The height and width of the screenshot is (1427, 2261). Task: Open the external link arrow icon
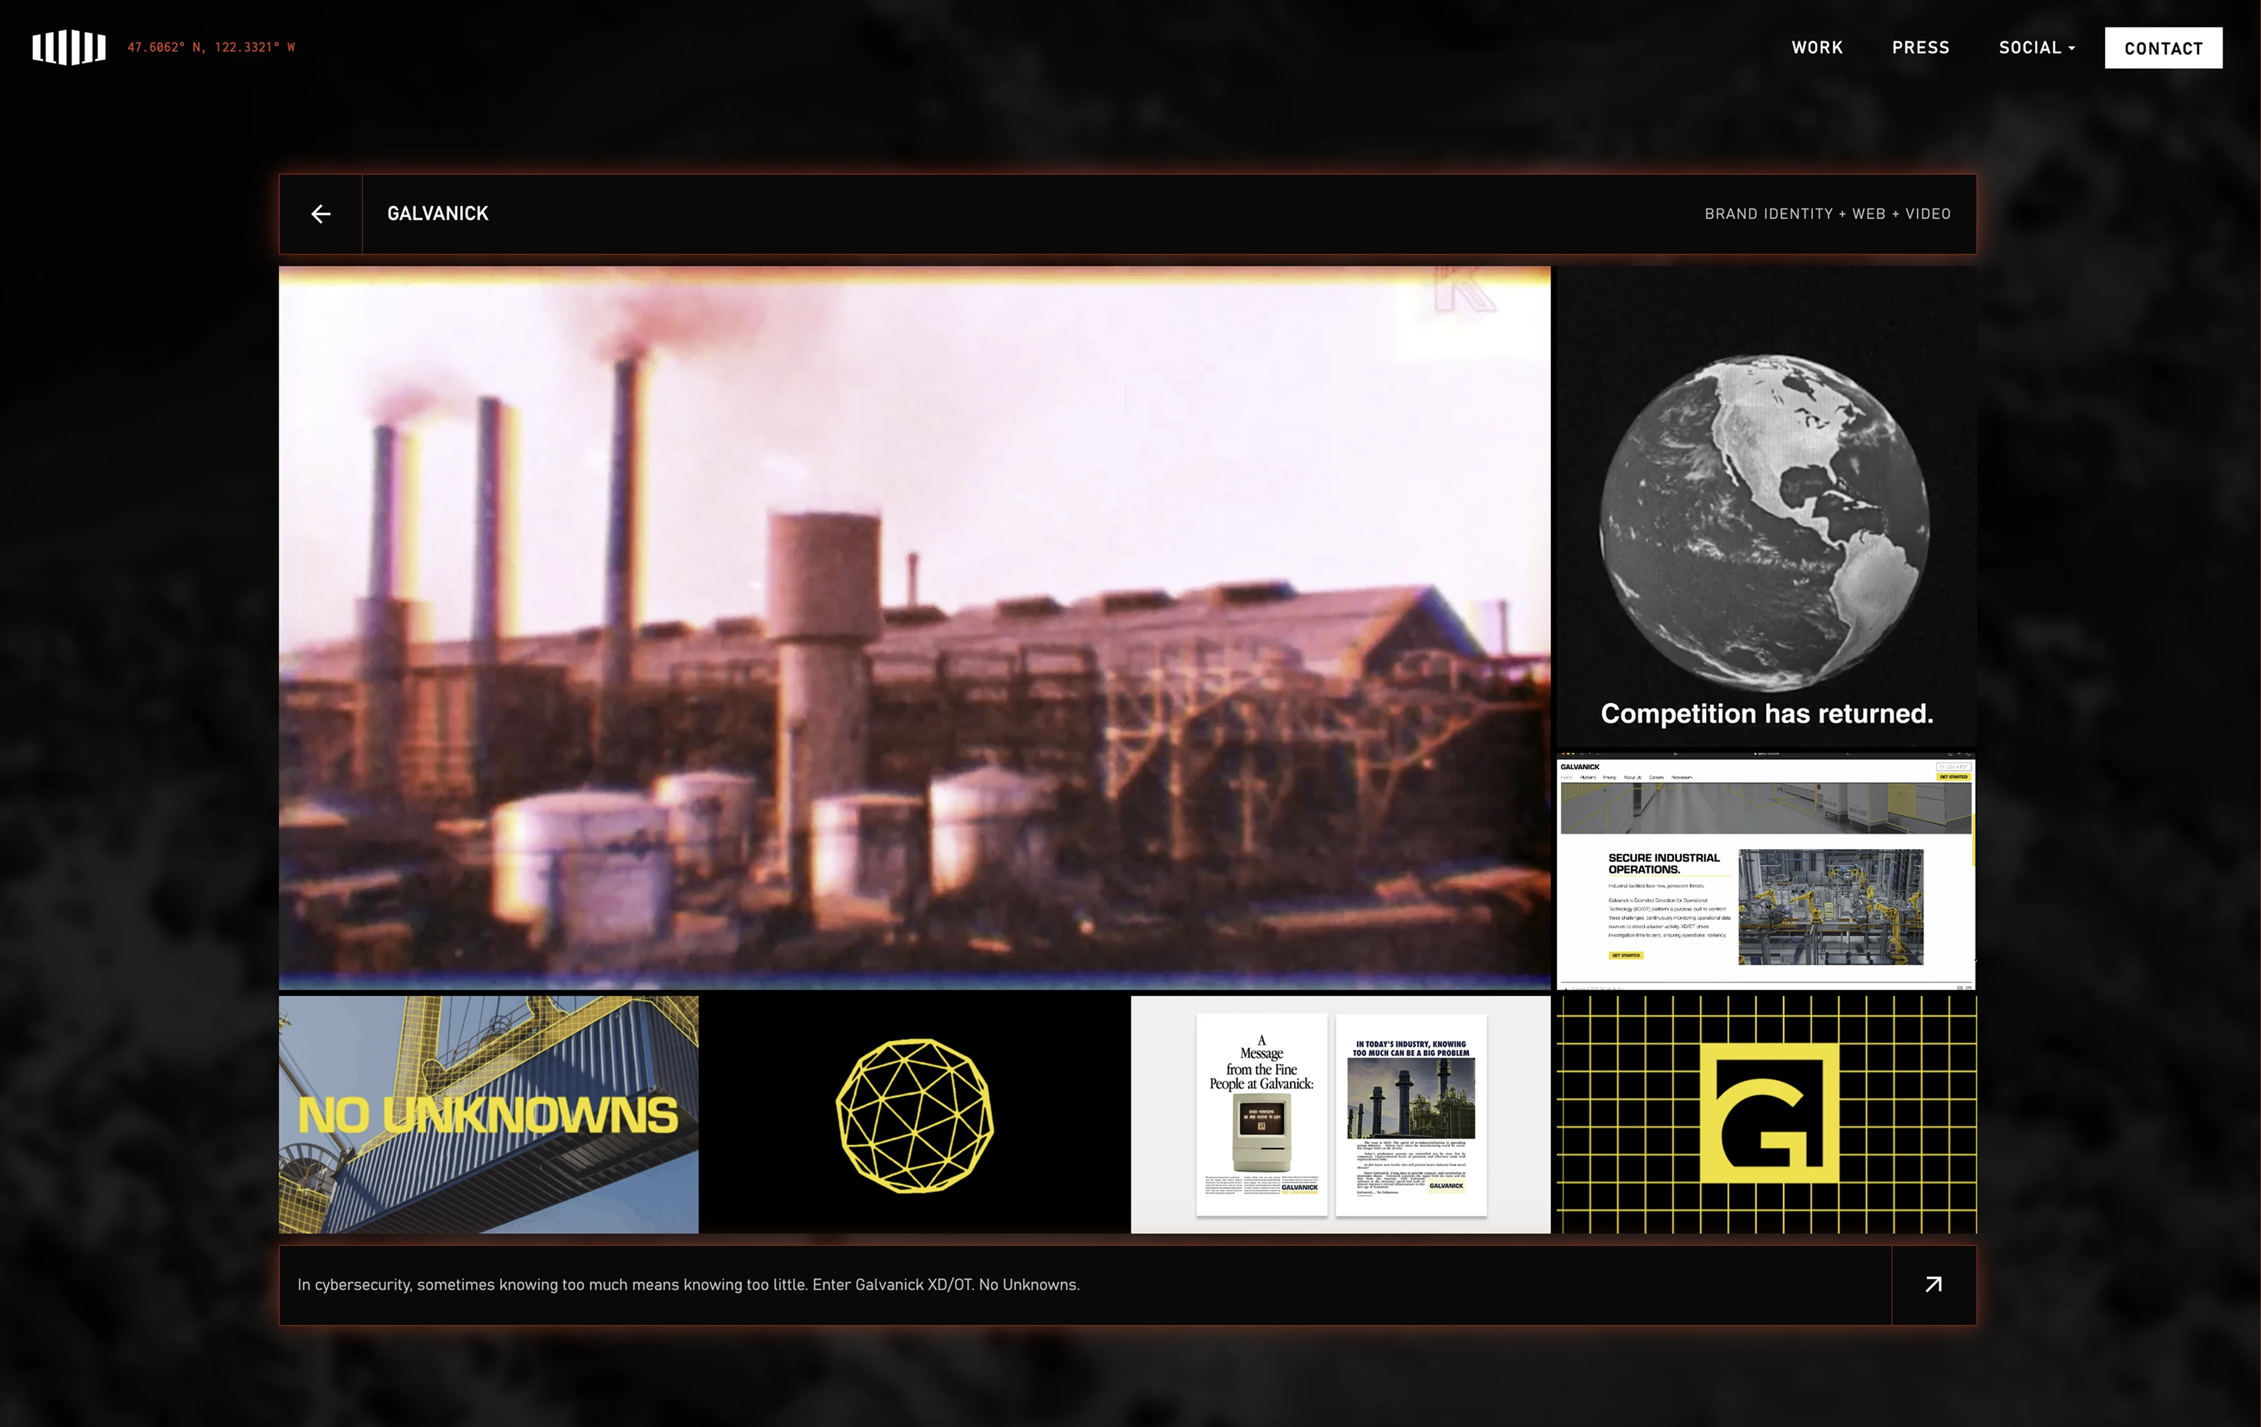coord(1932,1284)
